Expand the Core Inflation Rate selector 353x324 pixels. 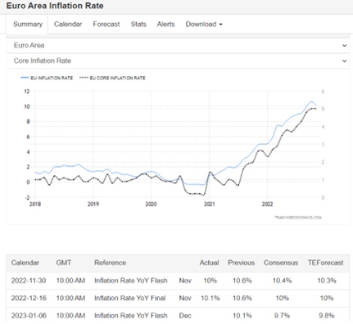pyautogui.click(x=178, y=61)
